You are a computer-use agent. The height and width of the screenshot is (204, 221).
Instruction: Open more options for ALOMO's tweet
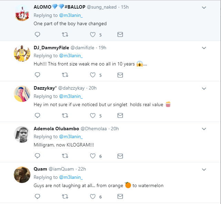(204, 7)
